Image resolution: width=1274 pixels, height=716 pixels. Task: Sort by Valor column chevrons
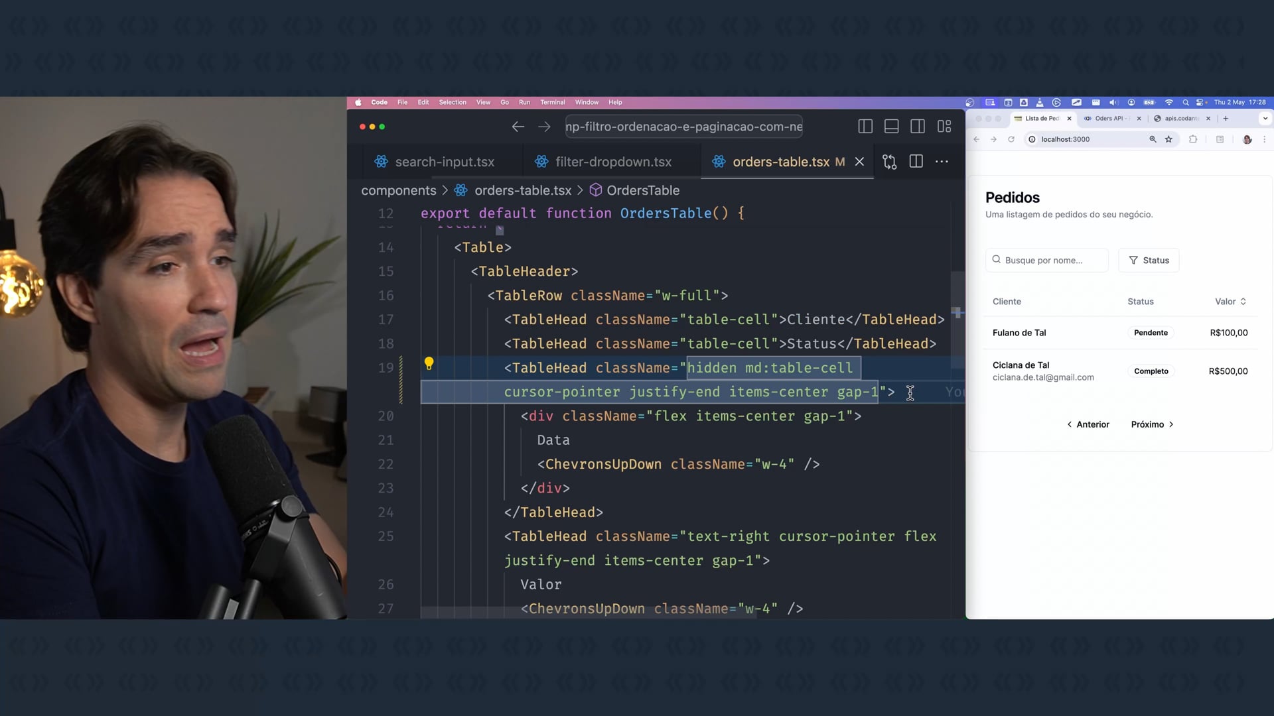(1243, 302)
